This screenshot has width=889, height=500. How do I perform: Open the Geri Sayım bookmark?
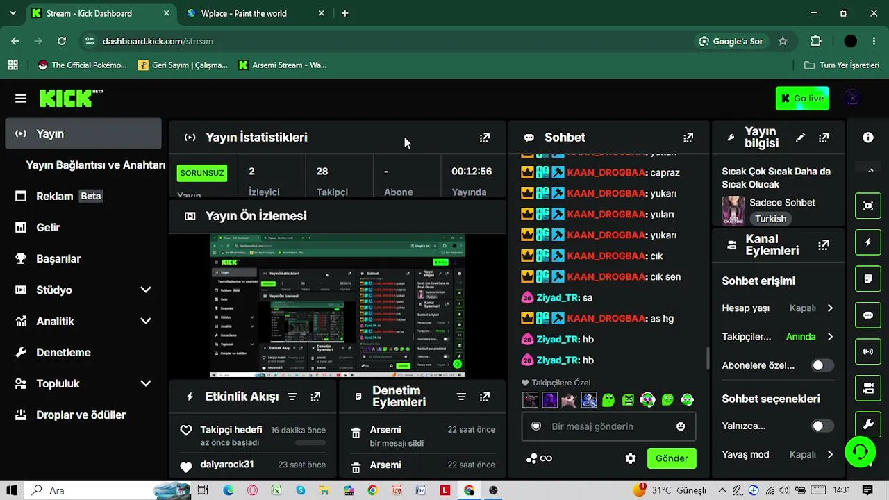pyautogui.click(x=183, y=65)
